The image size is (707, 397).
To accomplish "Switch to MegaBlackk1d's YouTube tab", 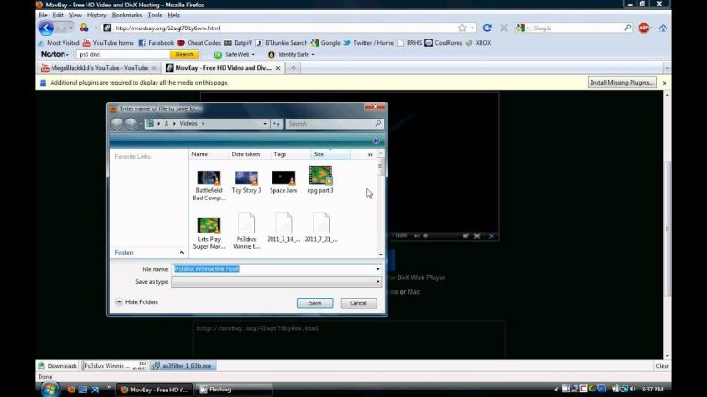I will point(99,68).
